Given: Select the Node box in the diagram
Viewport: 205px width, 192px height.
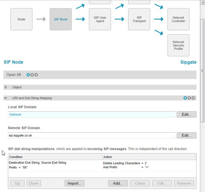Looking at the screenshot, I should pyautogui.click(x=21, y=19).
